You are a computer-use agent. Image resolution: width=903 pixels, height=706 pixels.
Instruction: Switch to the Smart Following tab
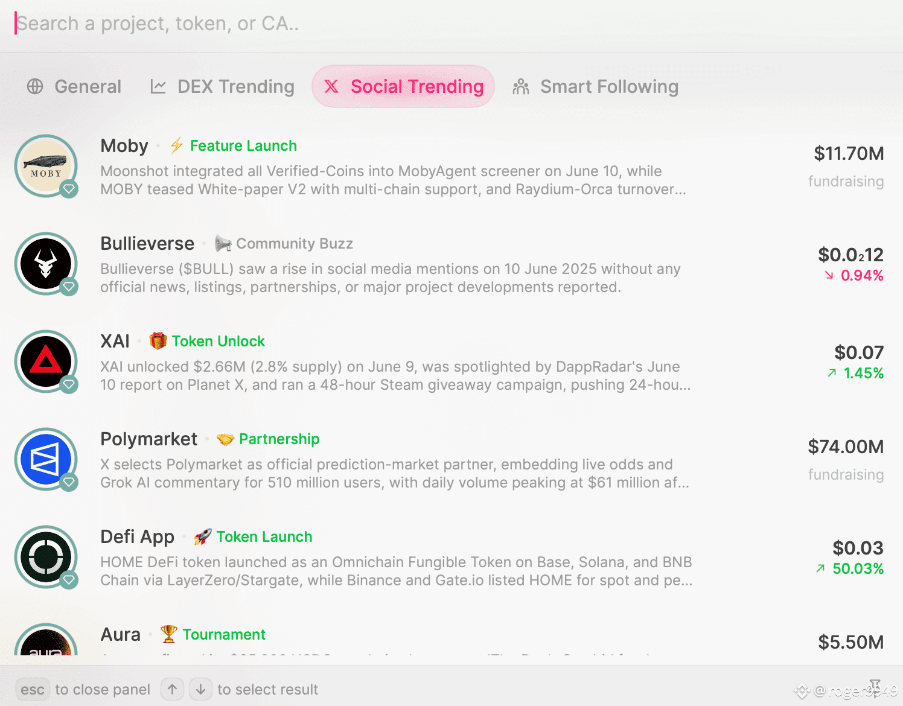pos(595,86)
